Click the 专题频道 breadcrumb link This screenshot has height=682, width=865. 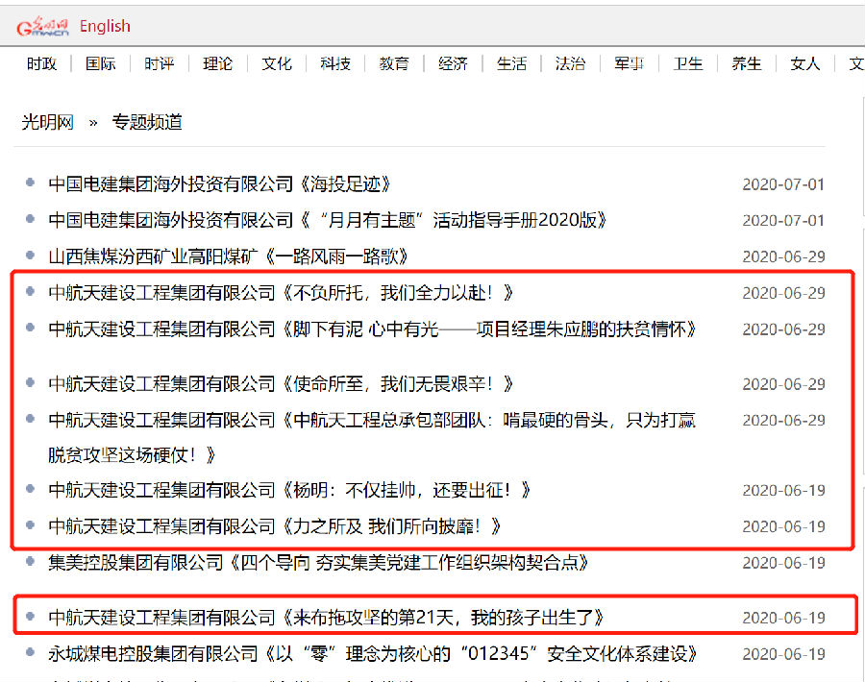click(x=147, y=122)
